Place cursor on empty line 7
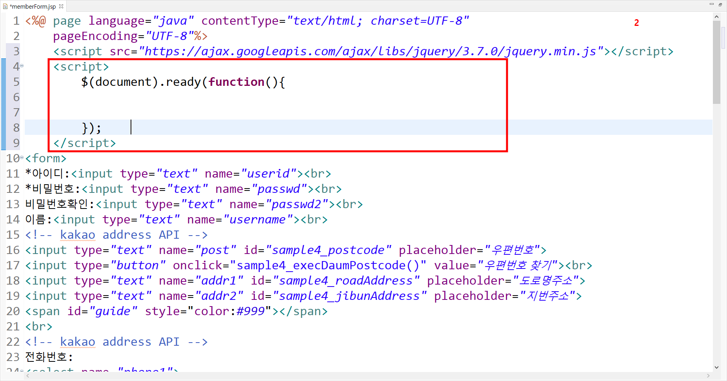This screenshot has height=381, width=727. click(x=369, y=112)
